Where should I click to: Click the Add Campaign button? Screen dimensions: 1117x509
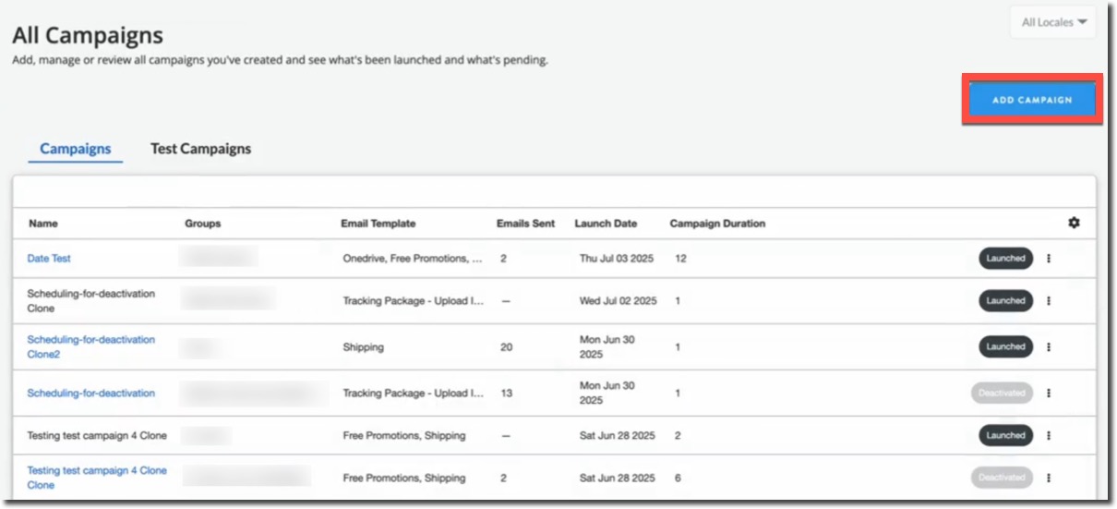(1031, 100)
